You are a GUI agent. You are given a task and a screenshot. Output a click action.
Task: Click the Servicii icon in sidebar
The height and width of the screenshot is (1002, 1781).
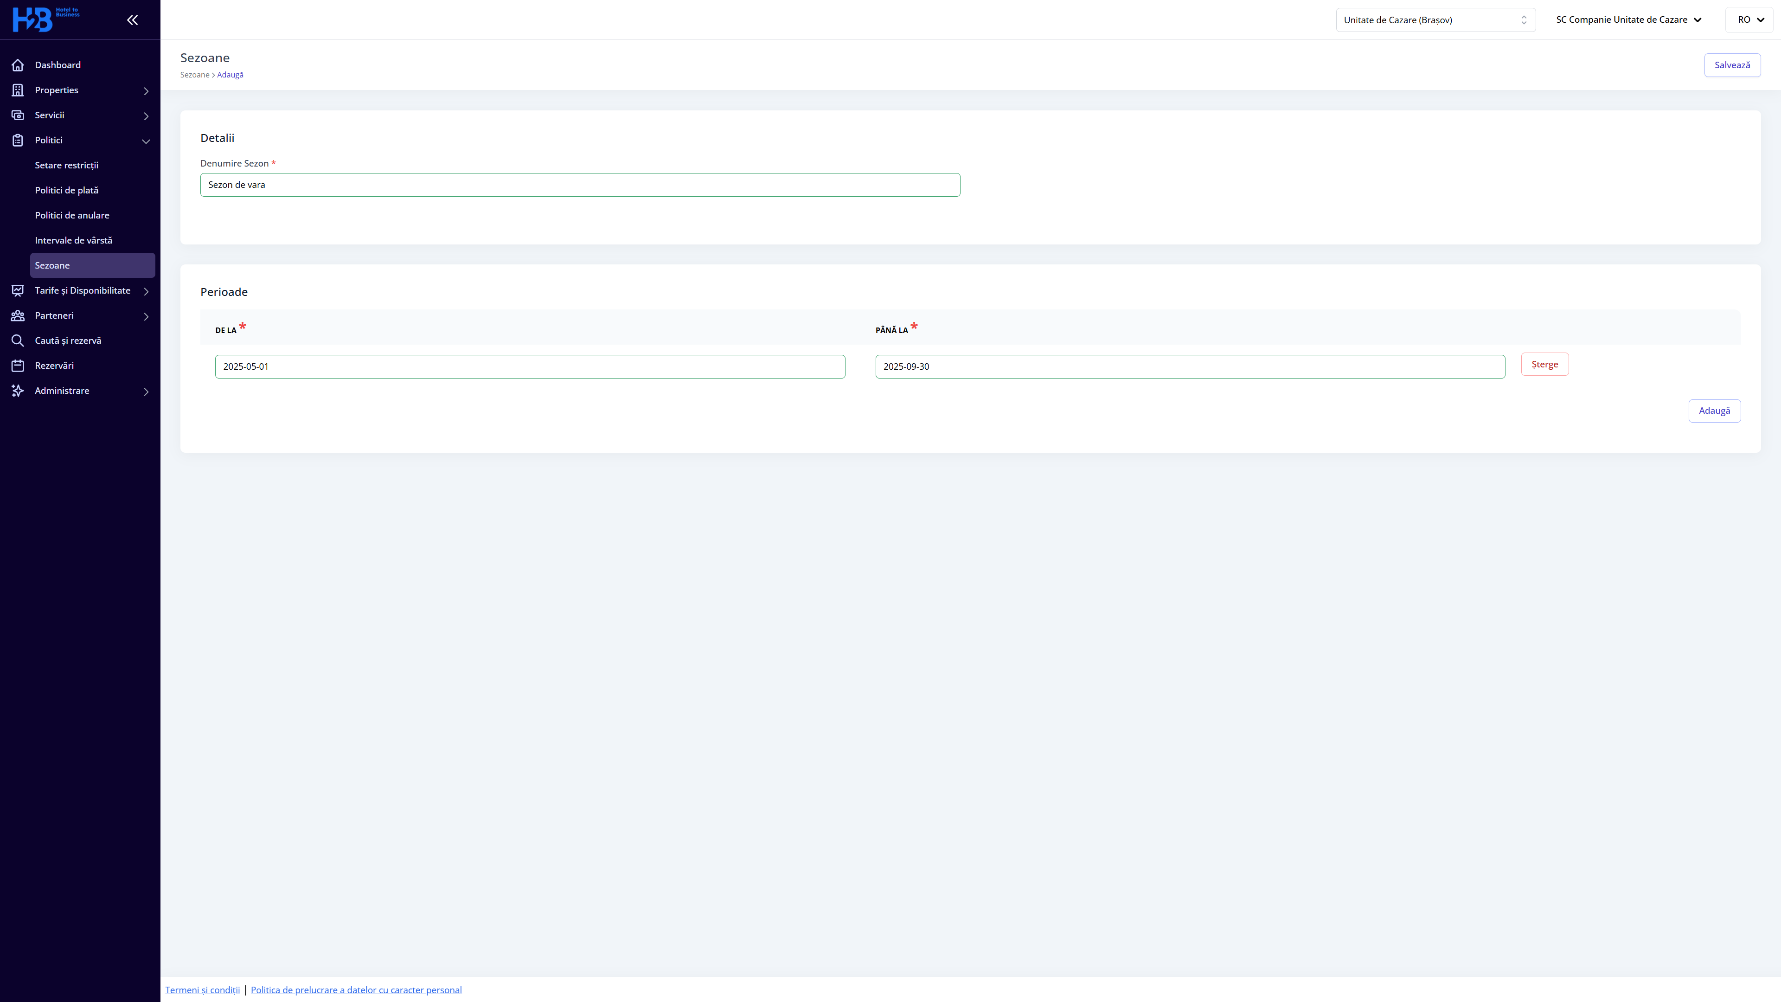18,115
